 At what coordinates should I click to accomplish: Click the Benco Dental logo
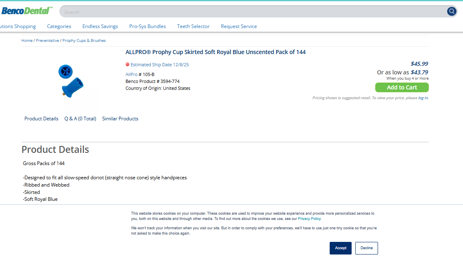pos(27,11)
